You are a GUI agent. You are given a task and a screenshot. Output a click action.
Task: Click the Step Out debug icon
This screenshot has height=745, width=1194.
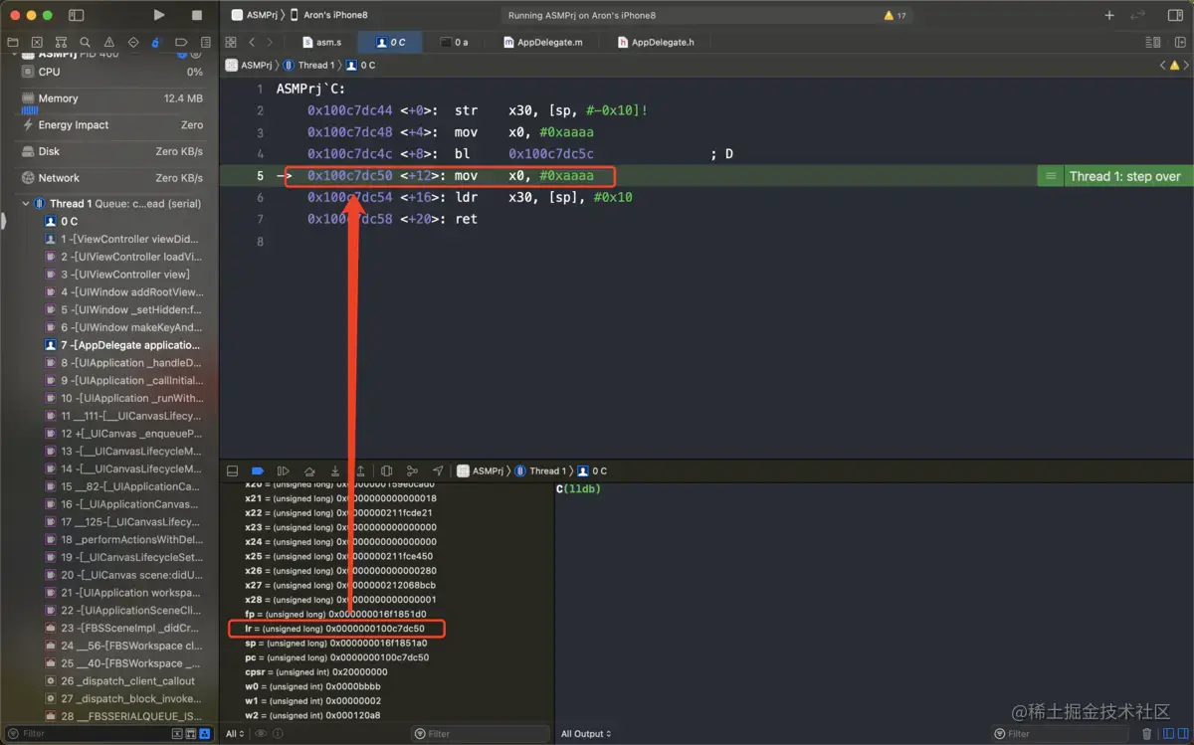pyautogui.click(x=360, y=470)
